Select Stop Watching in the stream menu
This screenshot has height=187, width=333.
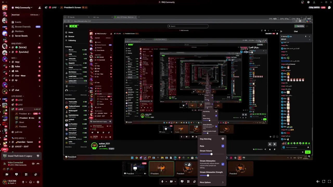pos(212,139)
